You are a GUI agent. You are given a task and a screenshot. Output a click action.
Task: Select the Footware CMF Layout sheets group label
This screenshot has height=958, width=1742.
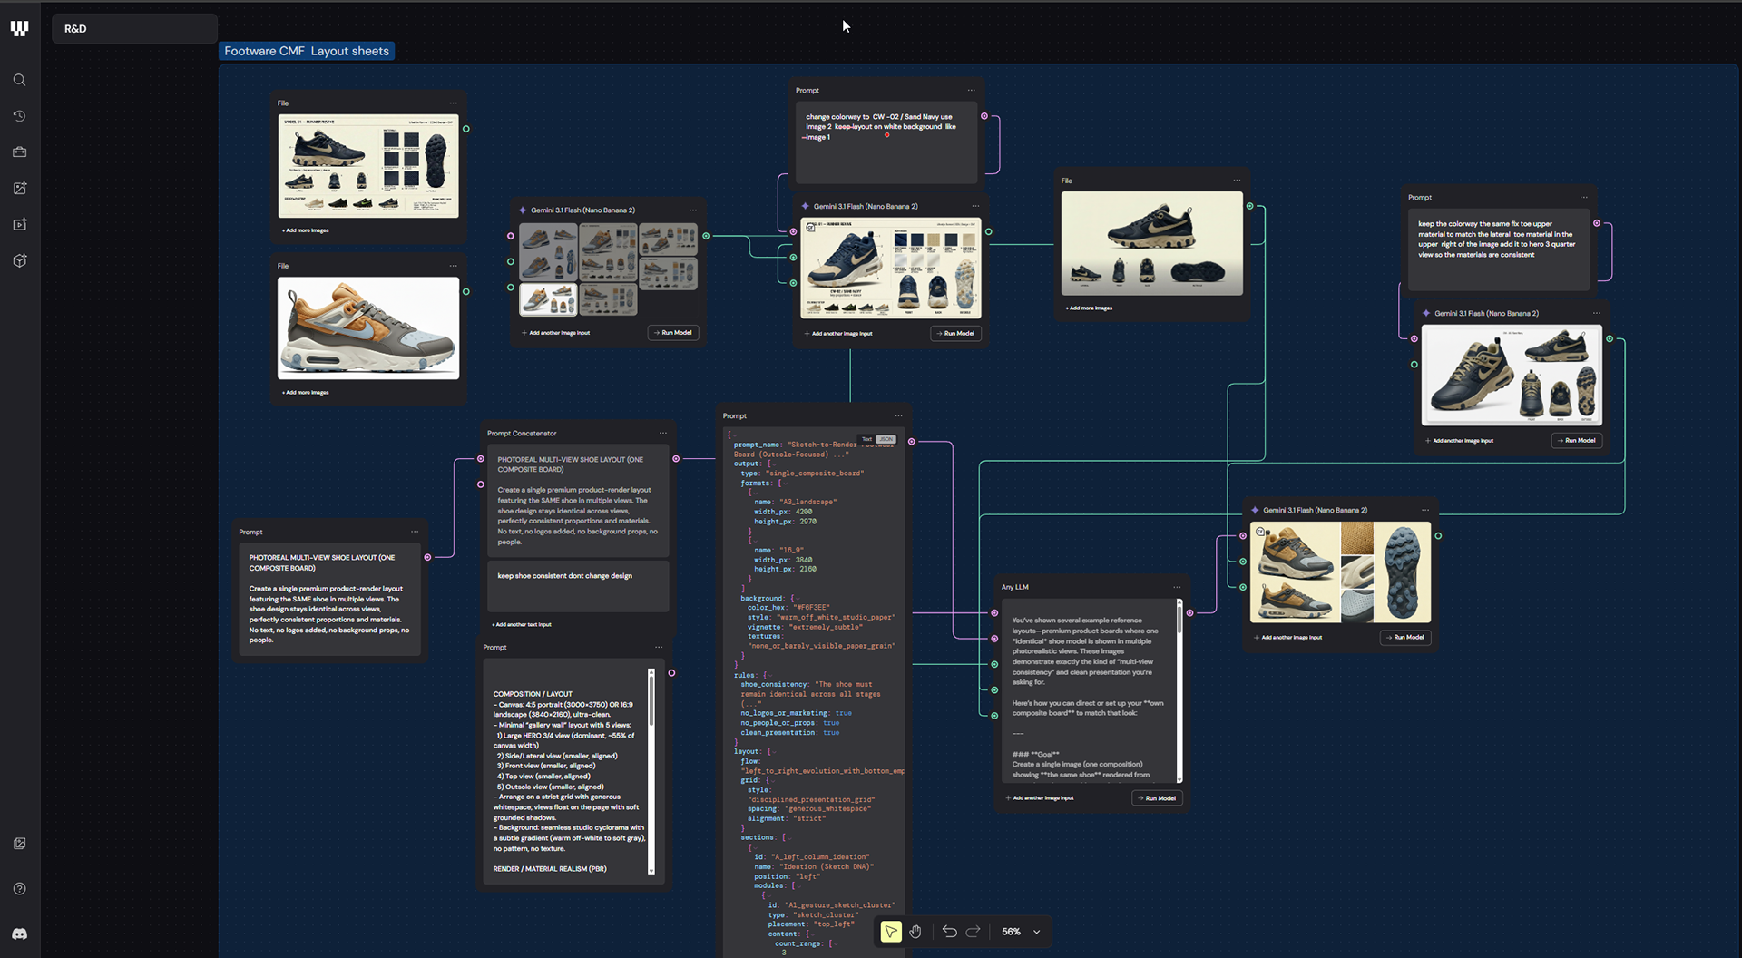pyautogui.click(x=307, y=51)
